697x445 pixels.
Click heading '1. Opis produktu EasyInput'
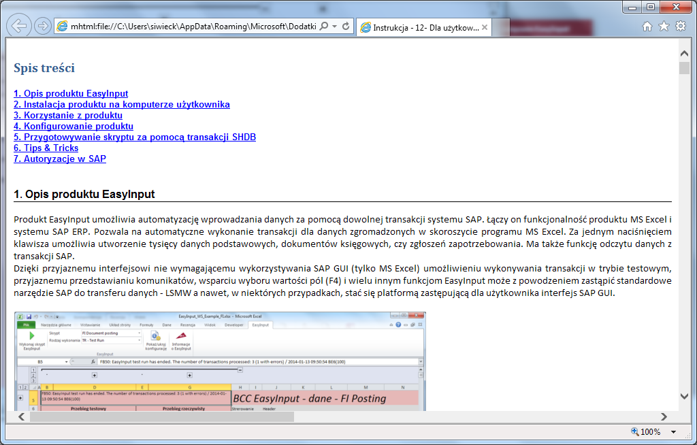[x=84, y=195]
